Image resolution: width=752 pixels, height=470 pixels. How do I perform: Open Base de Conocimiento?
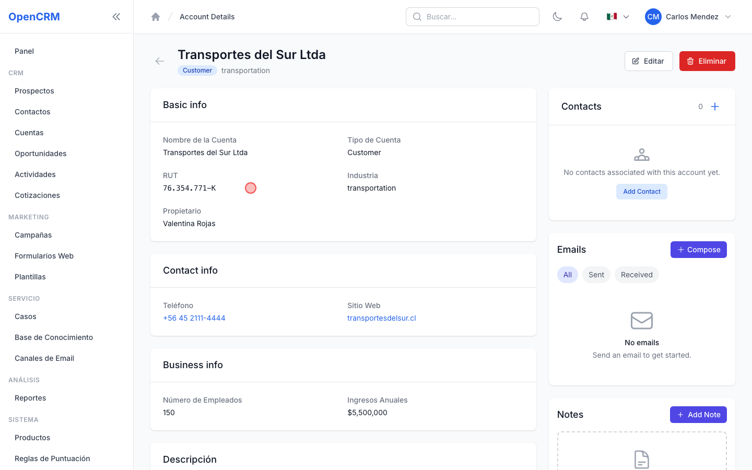click(67, 337)
